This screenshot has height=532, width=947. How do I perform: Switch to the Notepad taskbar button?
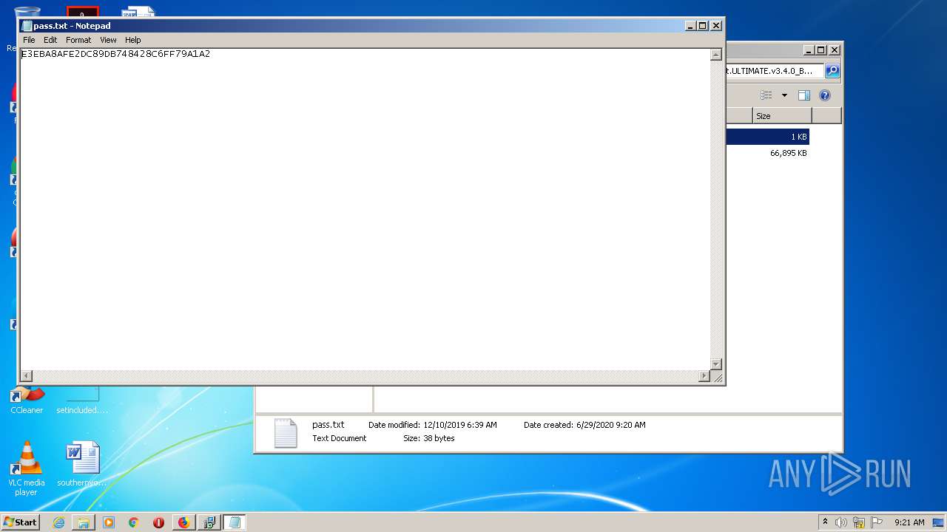(x=235, y=522)
